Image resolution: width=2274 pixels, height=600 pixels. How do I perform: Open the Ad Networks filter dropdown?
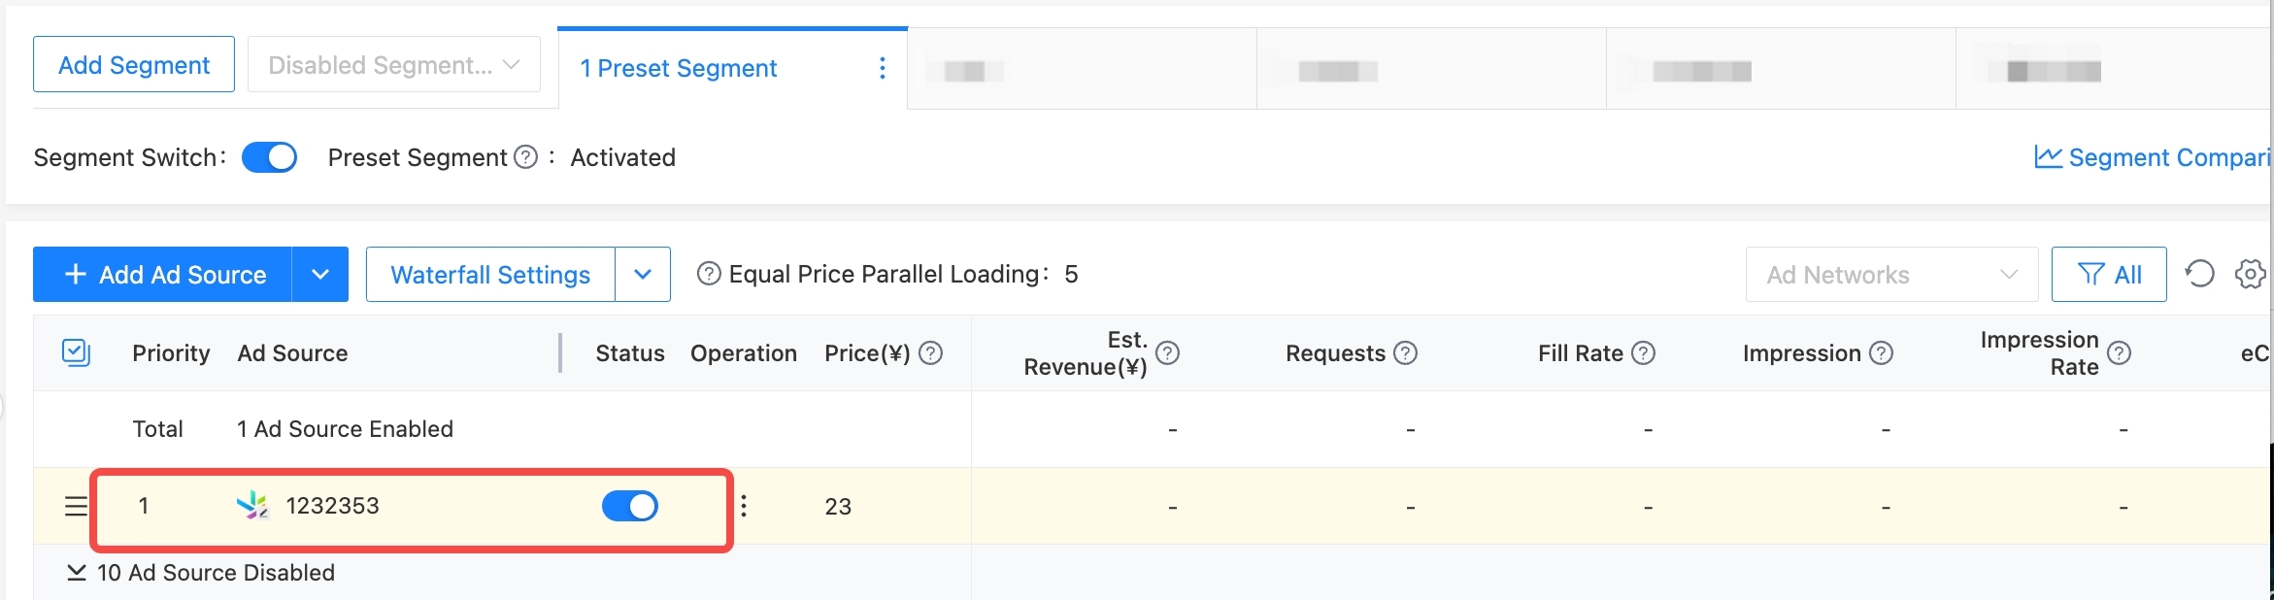pos(1890,275)
